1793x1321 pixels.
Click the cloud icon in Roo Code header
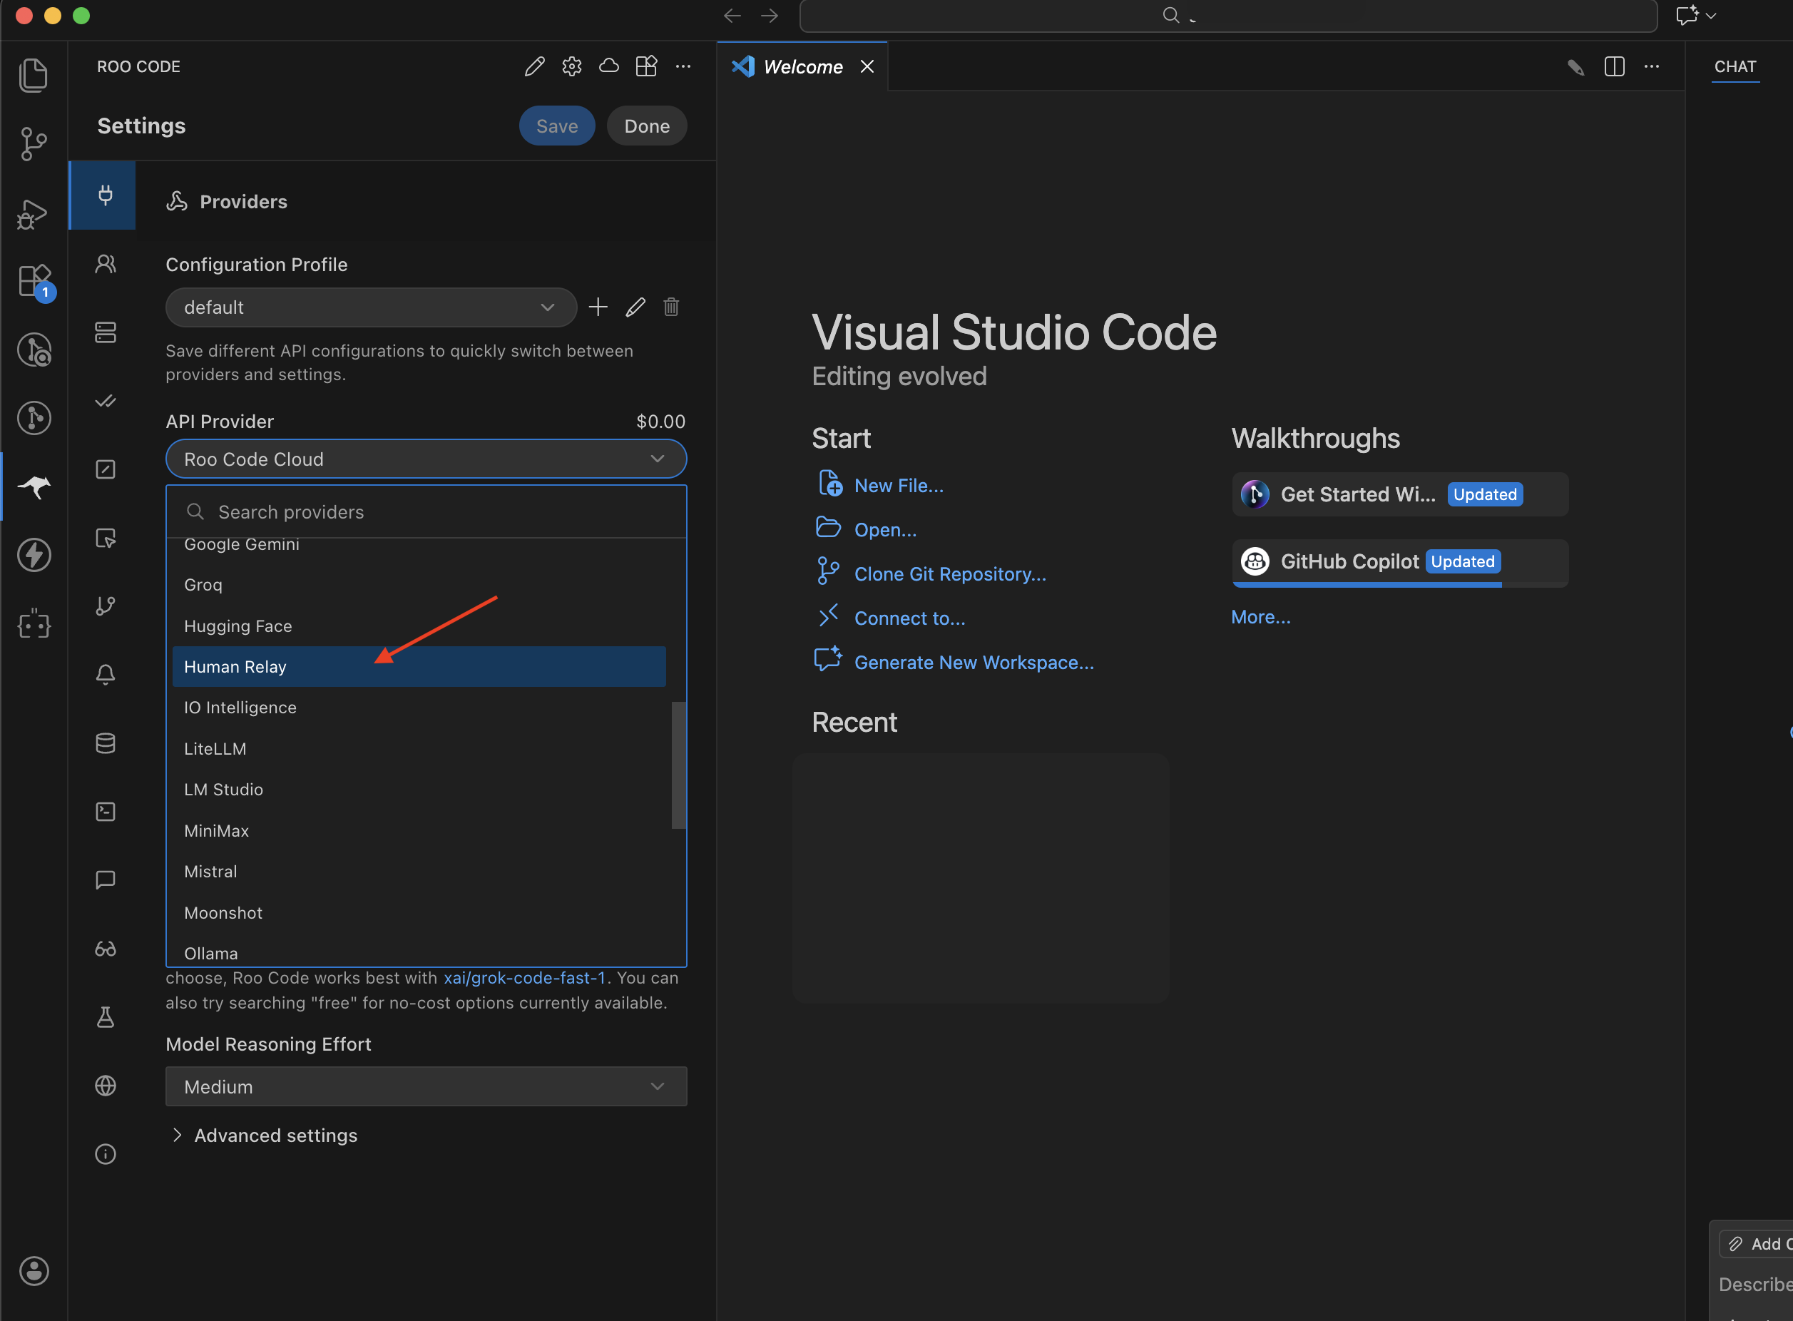609,66
